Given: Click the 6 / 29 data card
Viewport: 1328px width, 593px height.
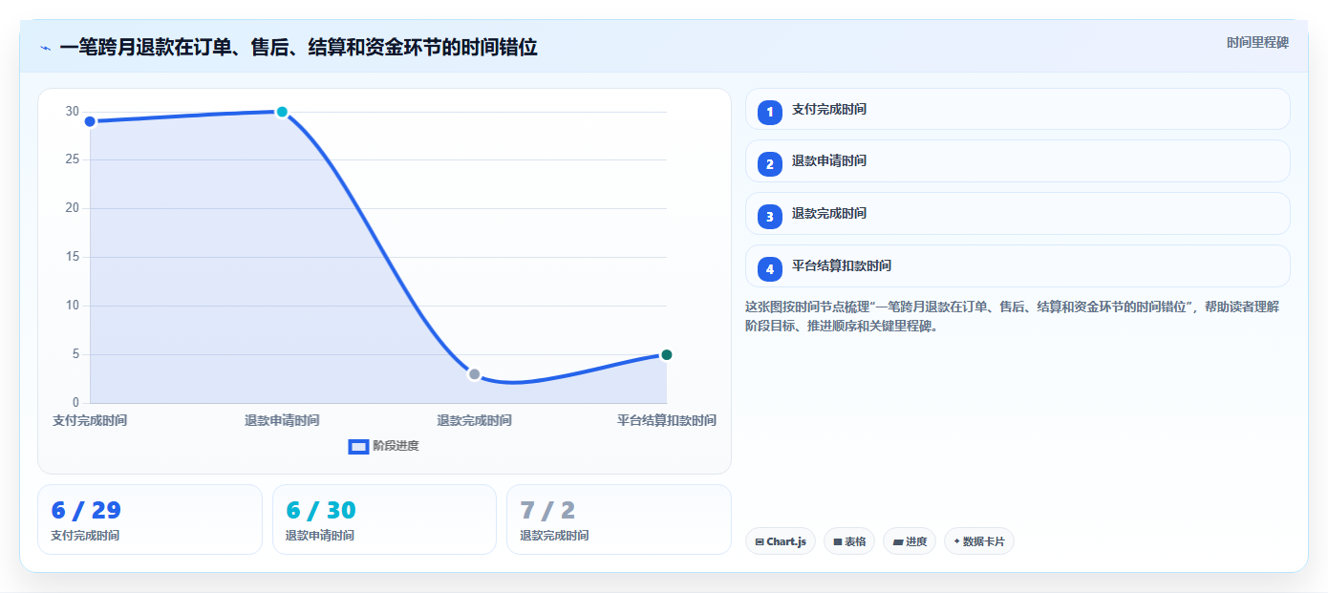Looking at the screenshot, I should (x=150, y=519).
